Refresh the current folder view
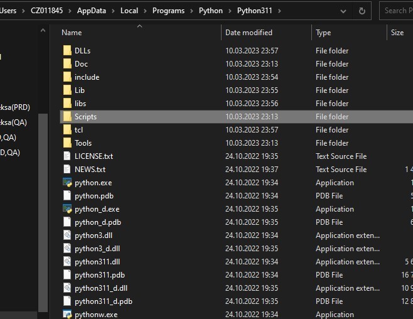Image resolution: width=413 pixels, height=319 pixels. click(362, 11)
